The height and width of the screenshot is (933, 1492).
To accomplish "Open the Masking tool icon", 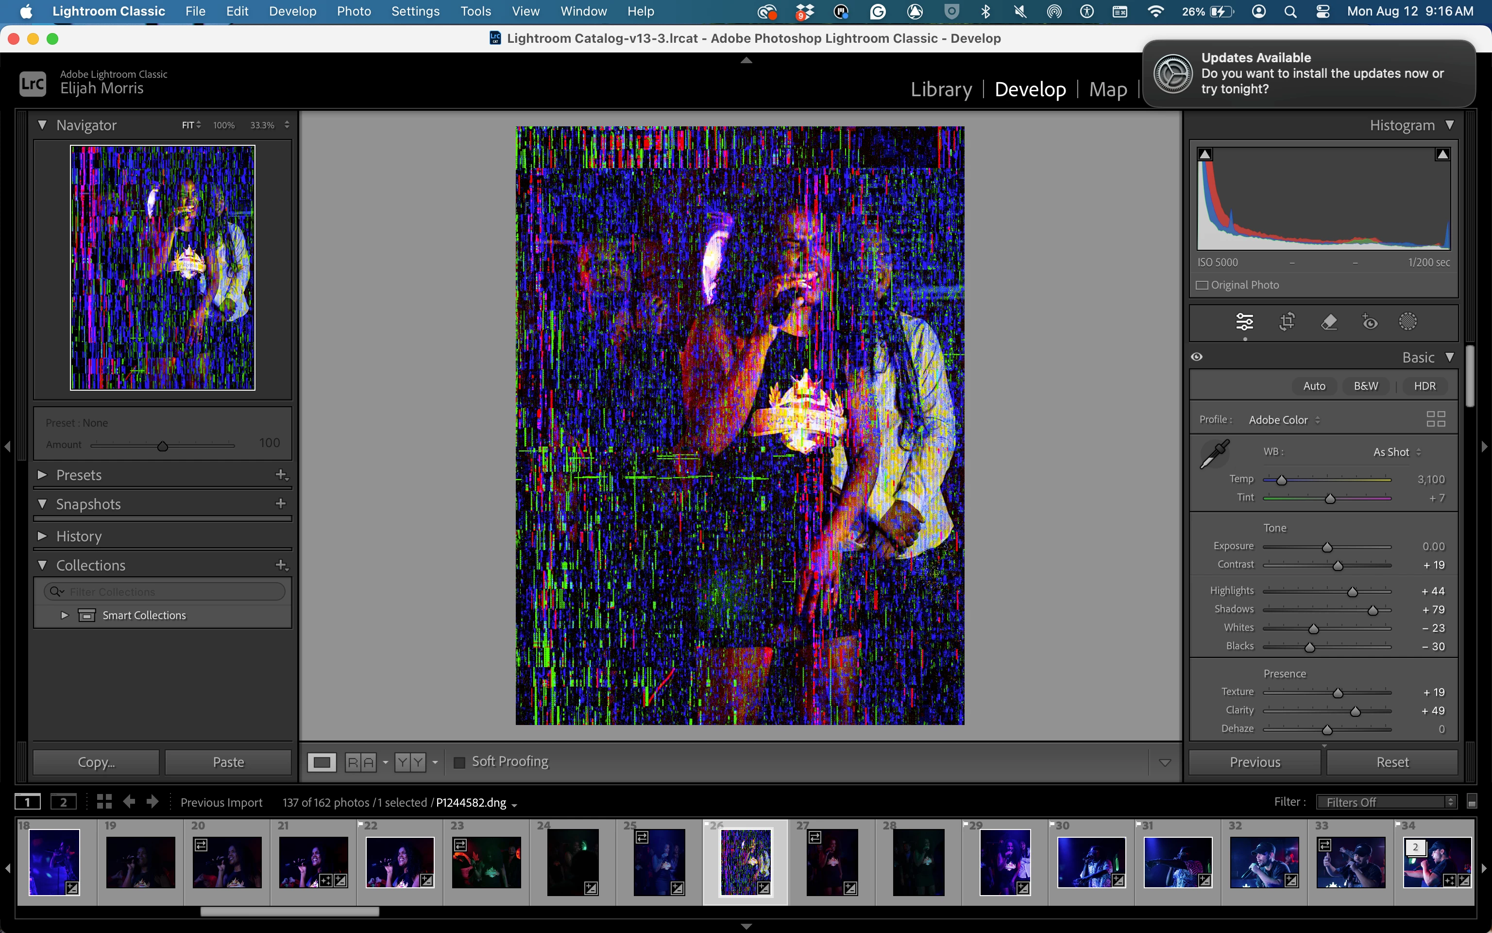I will pyautogui.click(x=1407, y=322).
